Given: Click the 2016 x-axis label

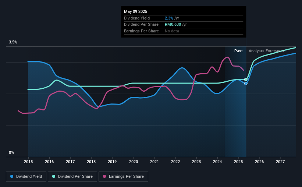Looking at the screenshot, I should [x=49, y=162].
